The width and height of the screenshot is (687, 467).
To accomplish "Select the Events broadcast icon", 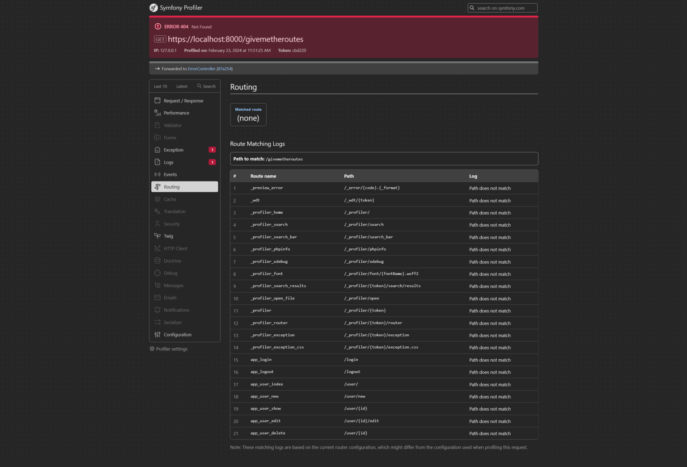I will click(x=157, y=174).
